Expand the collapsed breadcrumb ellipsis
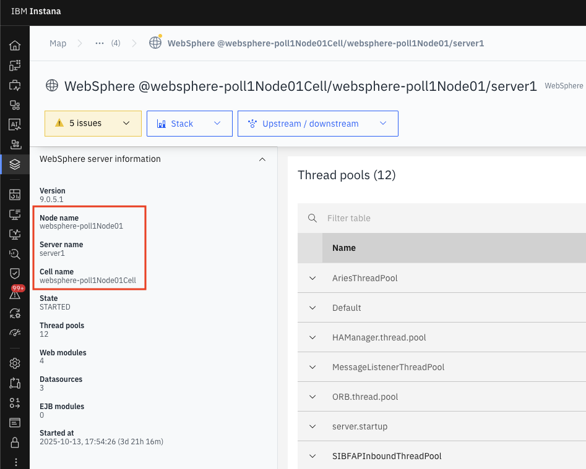The image size is (586, 469). point(100,43)
